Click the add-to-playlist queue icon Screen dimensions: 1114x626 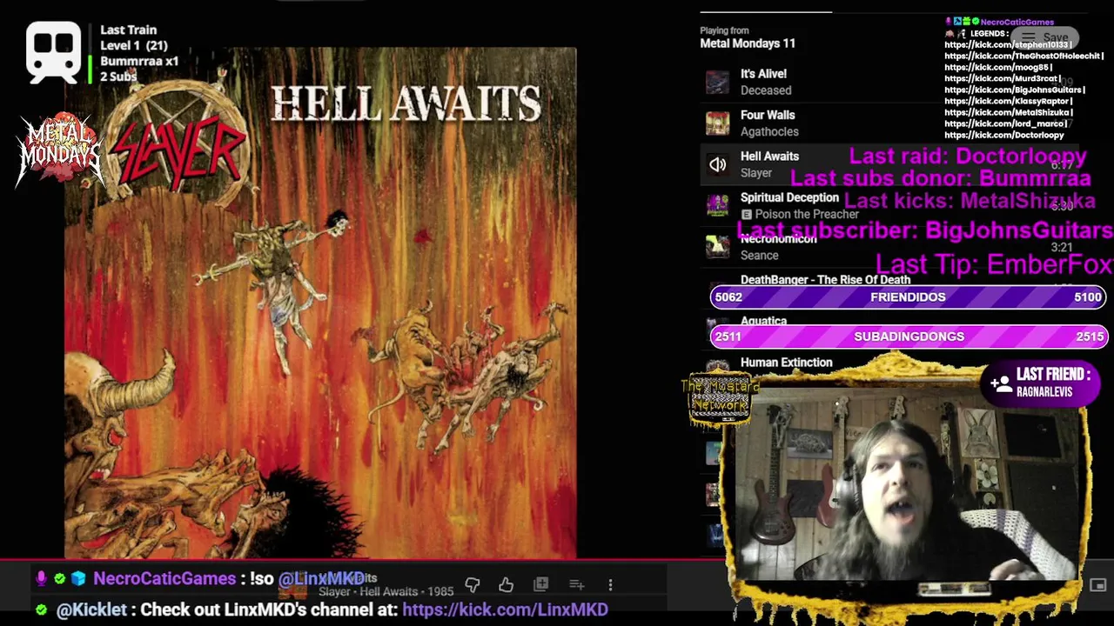(576, 585)
